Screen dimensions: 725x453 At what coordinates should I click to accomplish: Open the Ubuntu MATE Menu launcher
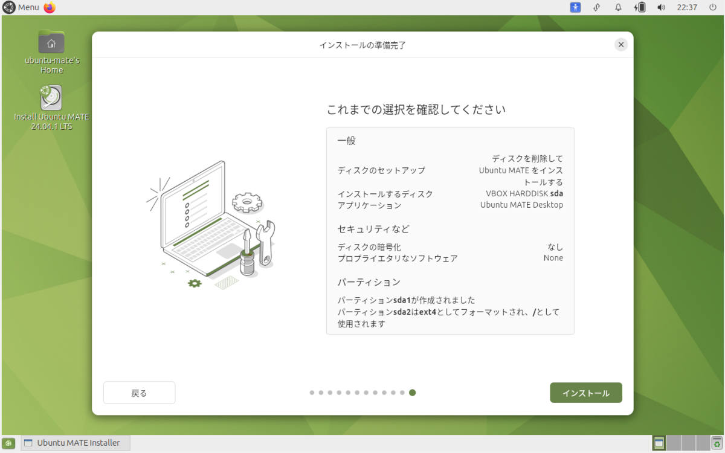point(21,7)
